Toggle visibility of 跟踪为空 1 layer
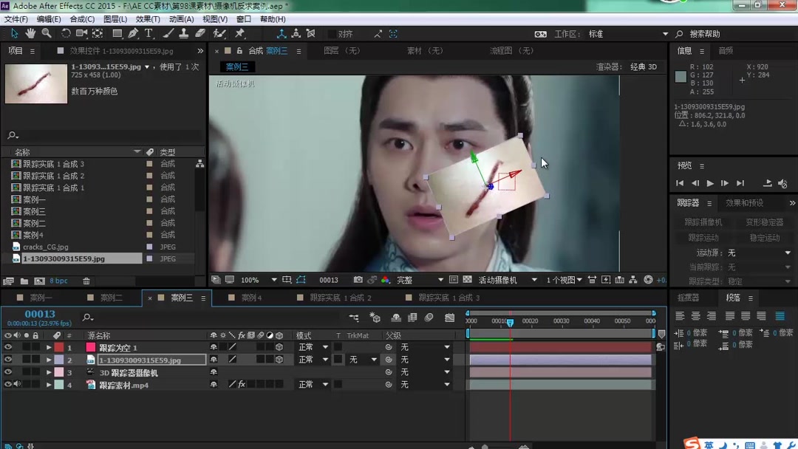The image size is (798, 449). coord(7,347)
